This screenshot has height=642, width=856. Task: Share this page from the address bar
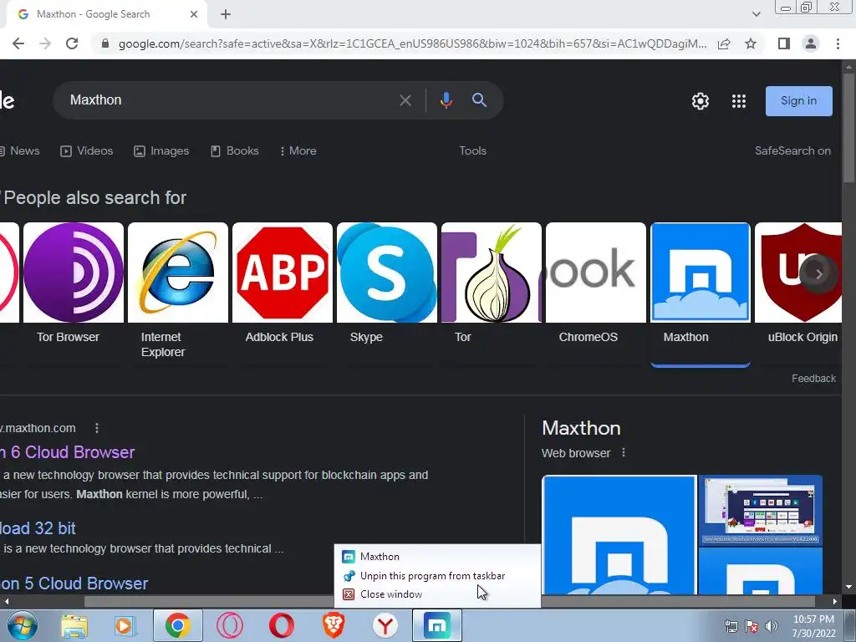click(724, 43)
